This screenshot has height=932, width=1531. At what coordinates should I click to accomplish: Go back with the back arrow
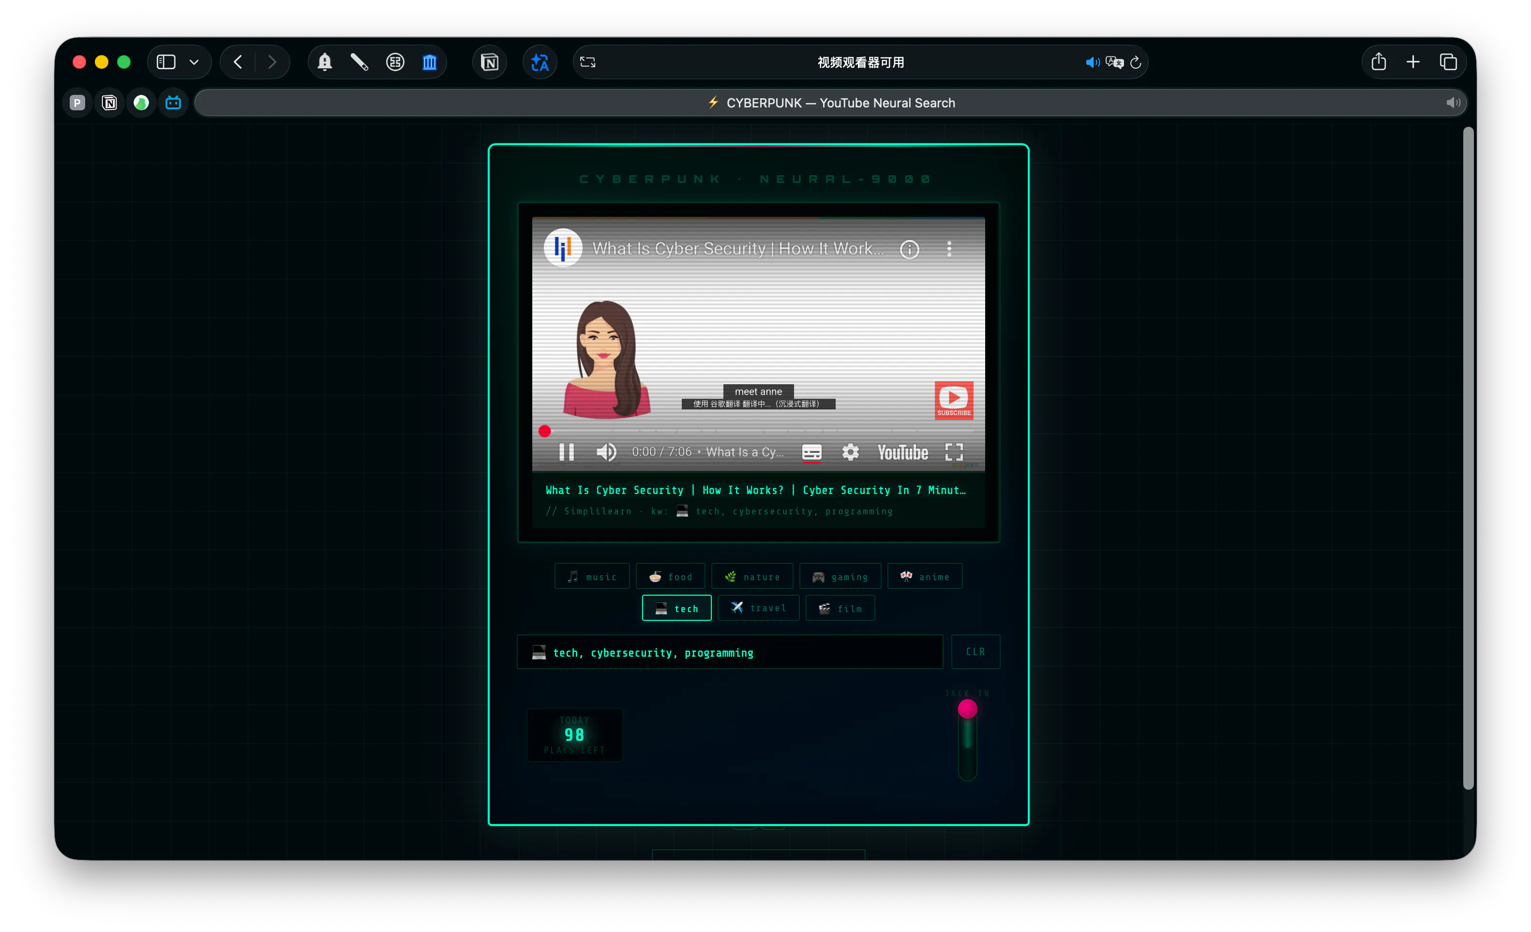[238, 62]
